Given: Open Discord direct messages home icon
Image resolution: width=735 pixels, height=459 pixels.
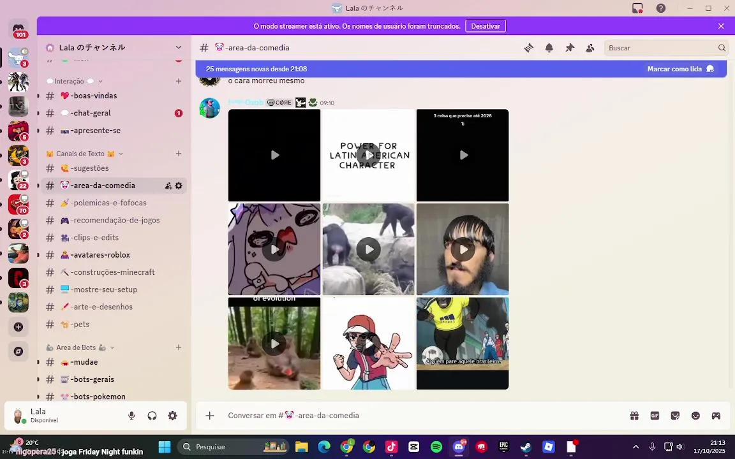Looking at the screenshot, I should coord(19,30).
